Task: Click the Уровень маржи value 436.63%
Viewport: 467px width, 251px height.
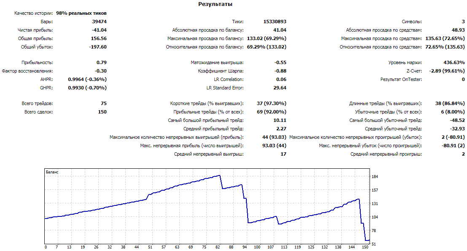Action: tap(454, 62)
